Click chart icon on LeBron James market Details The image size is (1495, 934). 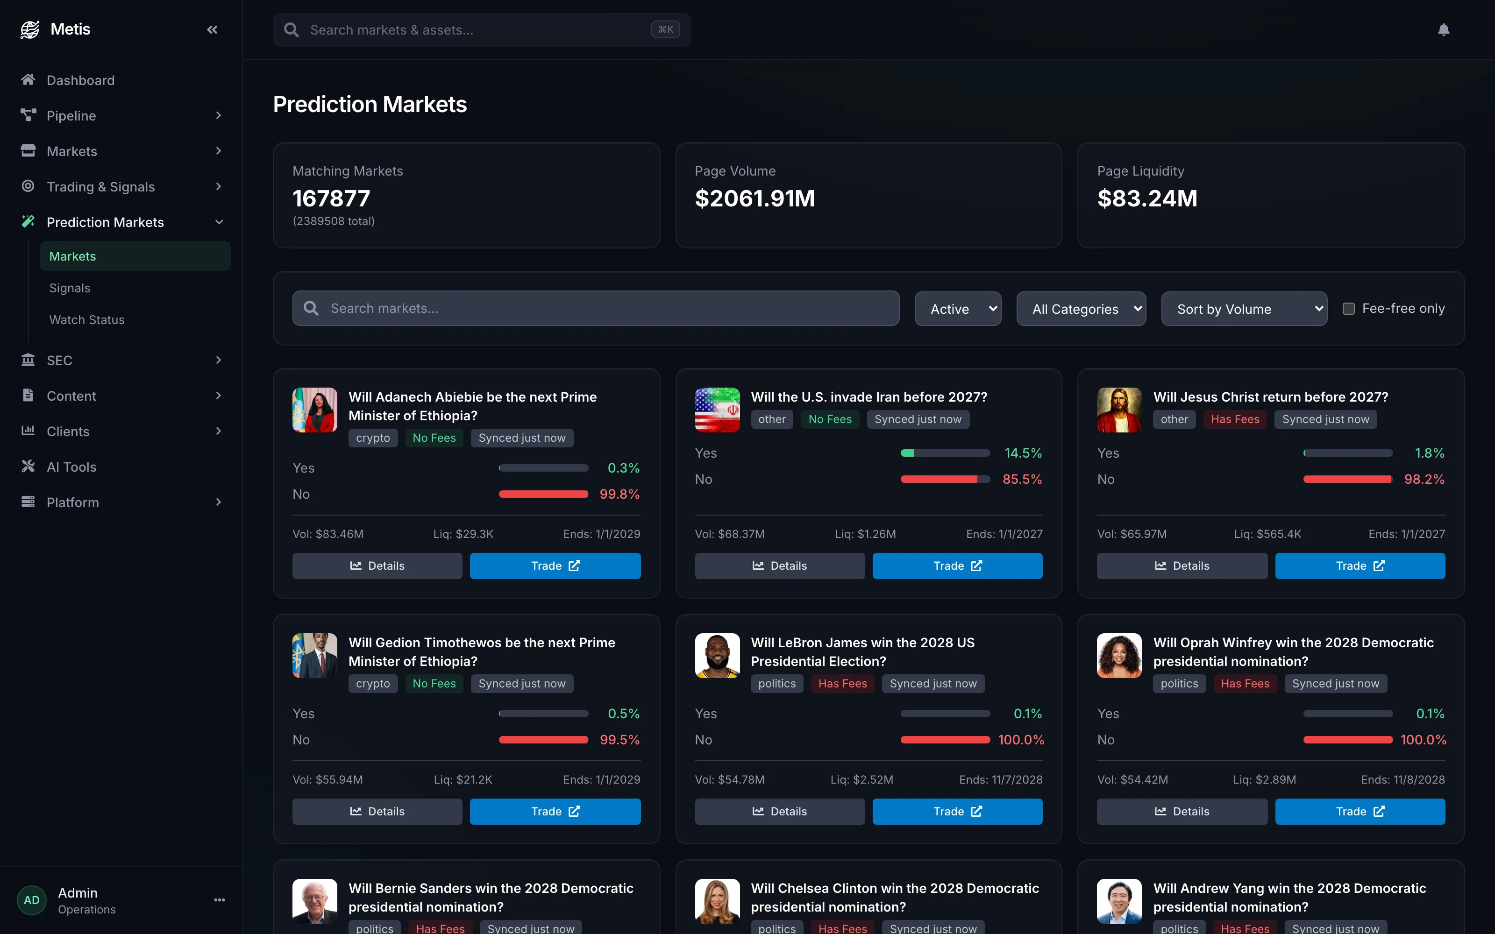[758, 811]
